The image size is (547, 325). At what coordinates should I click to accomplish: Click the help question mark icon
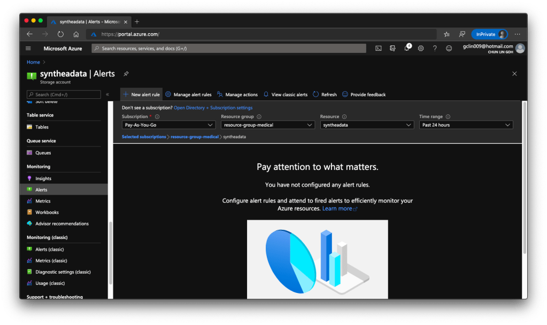pyautogui.click(x=435, y=48)
